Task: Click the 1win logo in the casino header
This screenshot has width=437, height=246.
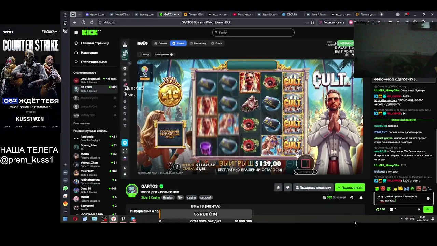Action: click(142, 43)
